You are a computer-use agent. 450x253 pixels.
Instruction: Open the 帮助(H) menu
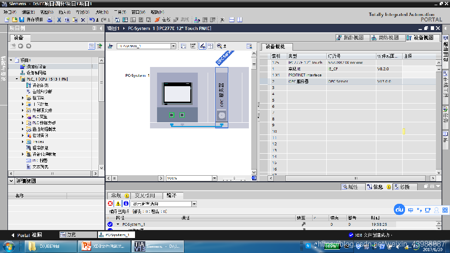157,12
